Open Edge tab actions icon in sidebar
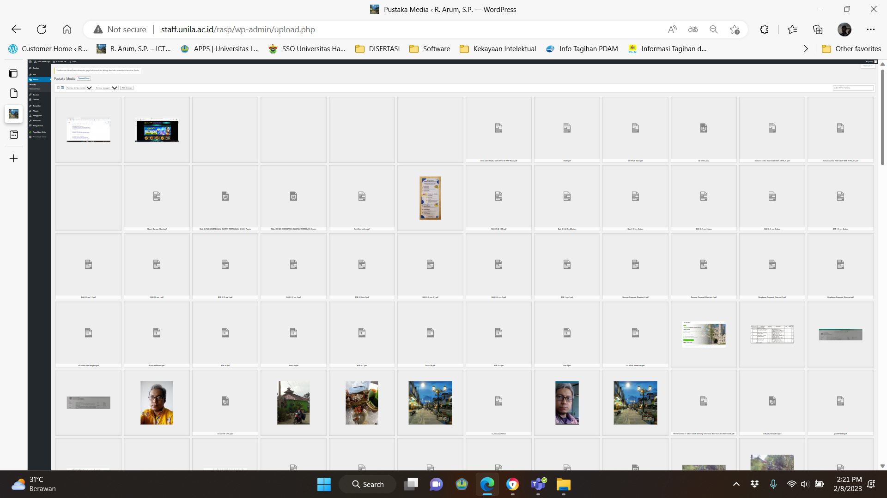887x498 pixels. pos(13,73)
